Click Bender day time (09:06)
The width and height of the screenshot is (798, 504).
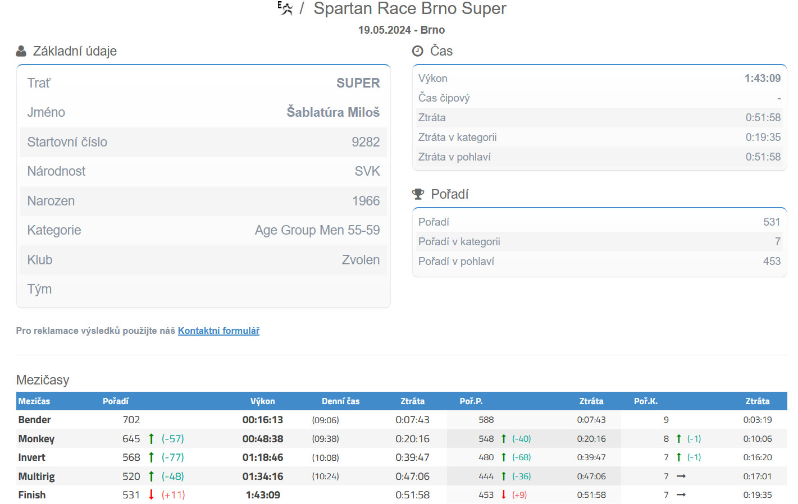click(x=326, y=420)
